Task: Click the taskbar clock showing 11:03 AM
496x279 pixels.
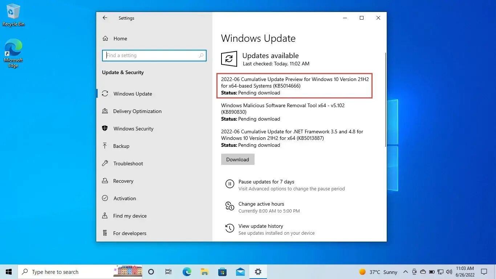Action: [465, 272]
